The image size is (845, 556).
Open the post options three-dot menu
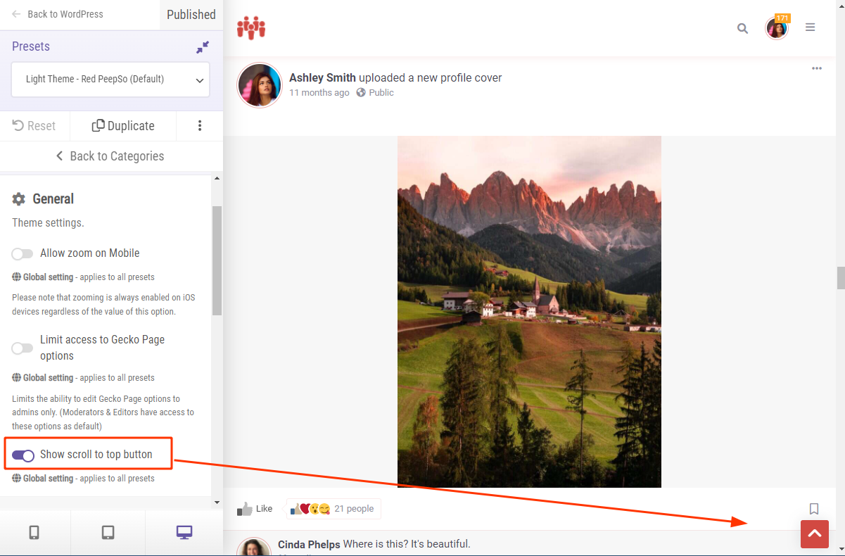[816, 68]
